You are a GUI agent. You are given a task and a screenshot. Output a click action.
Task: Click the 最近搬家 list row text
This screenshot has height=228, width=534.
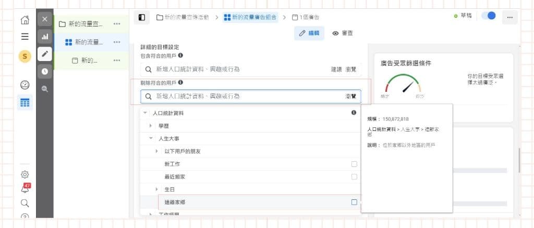175,177
